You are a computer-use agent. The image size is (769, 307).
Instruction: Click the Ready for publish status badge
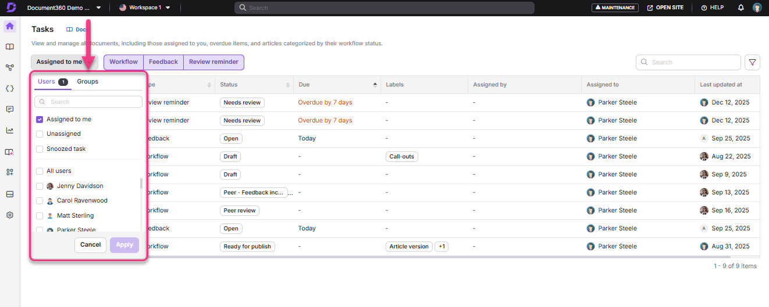click(x=247, y=246)
